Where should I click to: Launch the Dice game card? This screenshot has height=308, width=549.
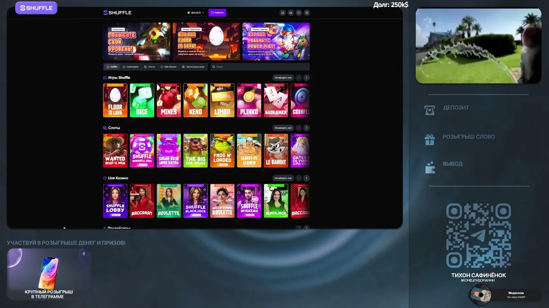[x=142, y=100]
